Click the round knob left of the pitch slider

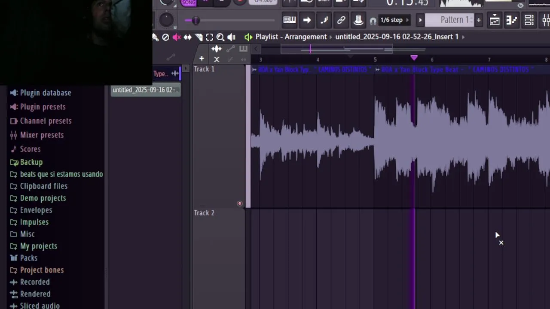166,20
